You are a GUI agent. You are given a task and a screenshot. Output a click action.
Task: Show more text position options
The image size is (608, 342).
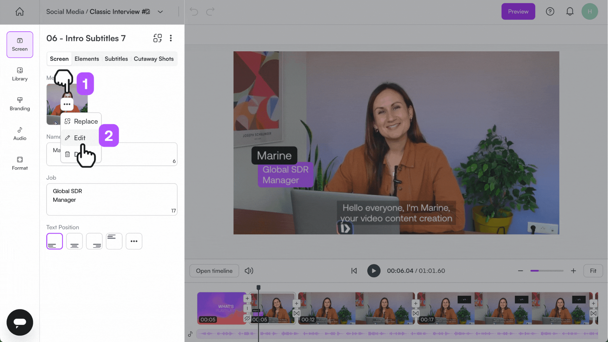pos(134,241)
